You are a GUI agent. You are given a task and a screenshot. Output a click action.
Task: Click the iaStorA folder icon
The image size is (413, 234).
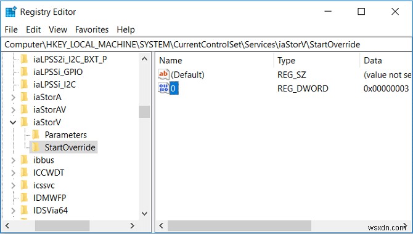tap(24, 97)
